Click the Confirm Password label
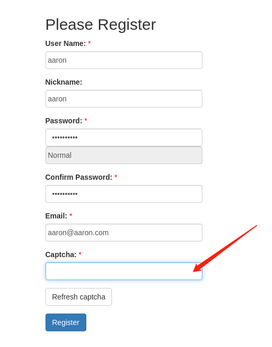 pos(78,177)
